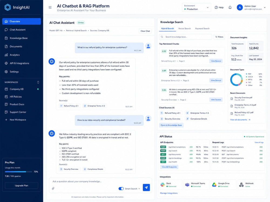Switch to the Vector Search tab

(x=184, y=29)
